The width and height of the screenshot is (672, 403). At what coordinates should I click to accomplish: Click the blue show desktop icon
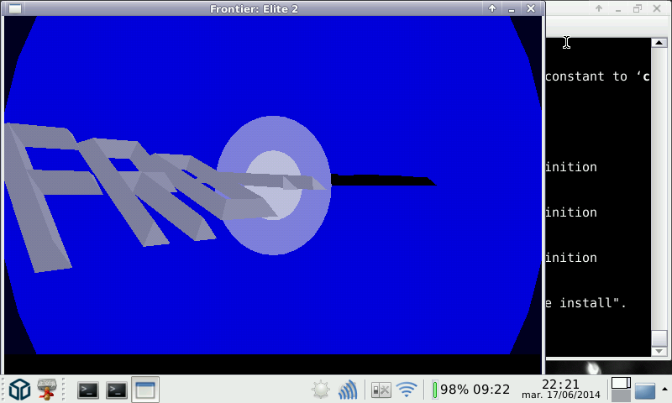645,390
